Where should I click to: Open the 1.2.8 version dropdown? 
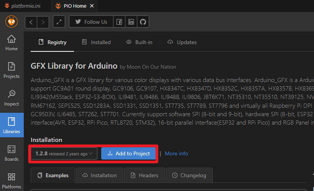coord(64,153)
